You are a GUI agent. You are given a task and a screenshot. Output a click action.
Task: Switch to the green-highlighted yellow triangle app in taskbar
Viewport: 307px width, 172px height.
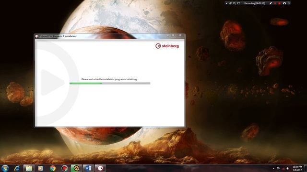76,168
